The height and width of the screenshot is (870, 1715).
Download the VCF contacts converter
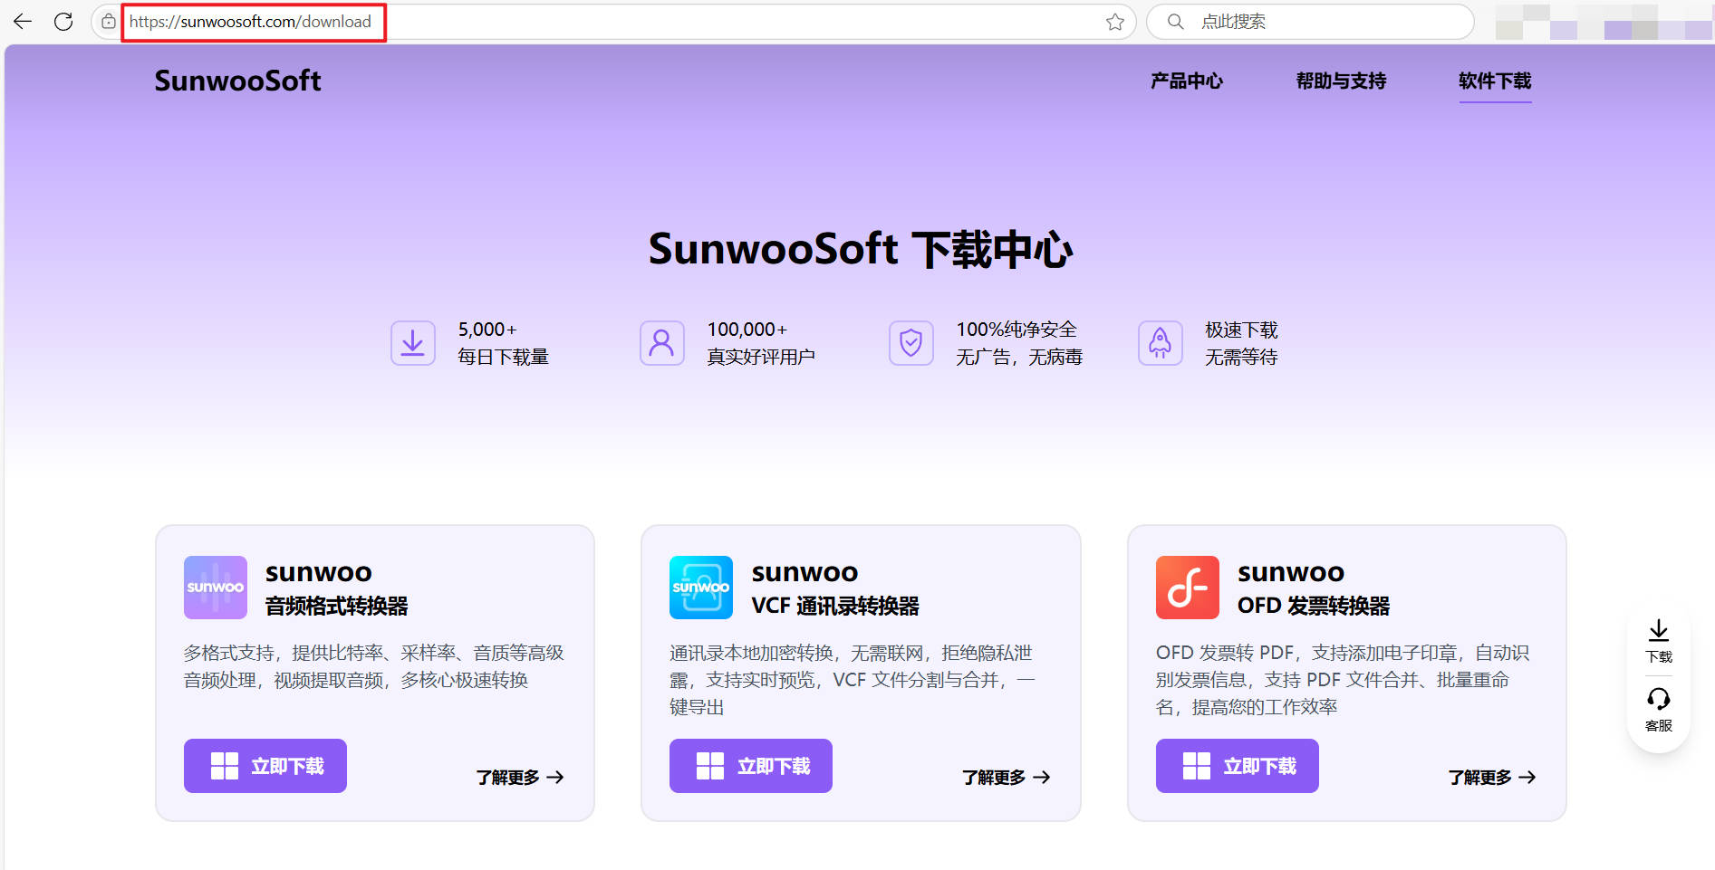pyautogui.click(x=751, y=766)
